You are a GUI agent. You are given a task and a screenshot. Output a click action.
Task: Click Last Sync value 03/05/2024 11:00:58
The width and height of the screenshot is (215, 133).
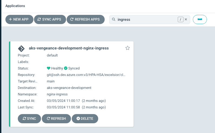63,107
